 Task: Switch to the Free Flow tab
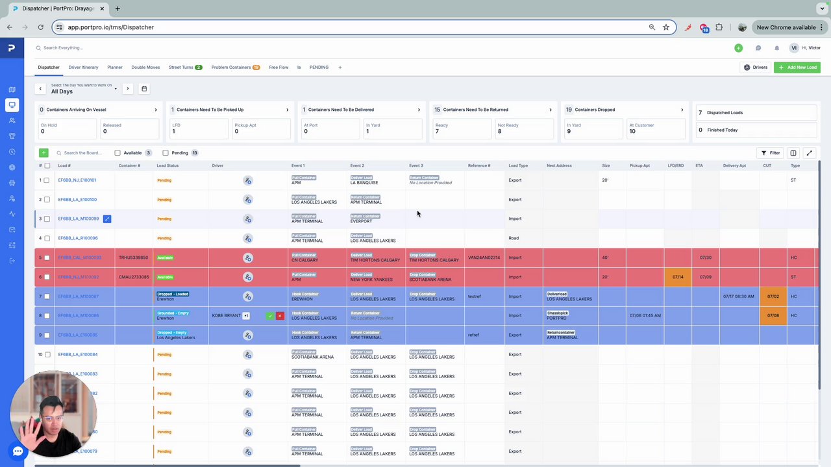(x=279, y=67)
